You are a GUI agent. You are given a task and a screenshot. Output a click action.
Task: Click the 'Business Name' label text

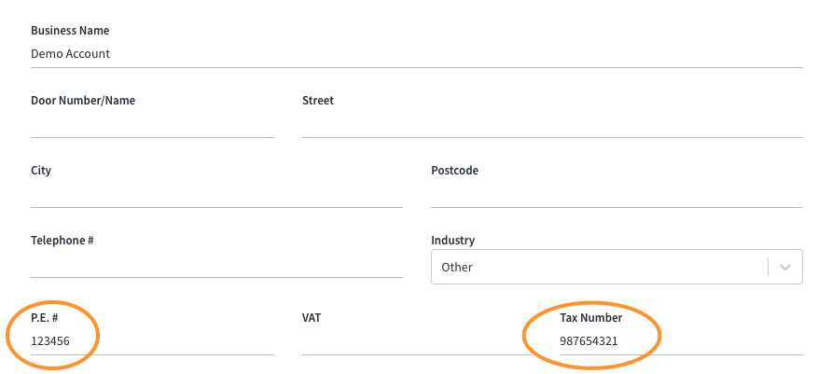[70, 31]
